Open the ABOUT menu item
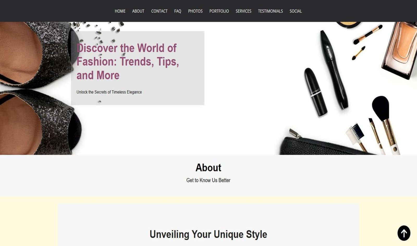The height and width of the screenshot is (246, 417). 138,11
